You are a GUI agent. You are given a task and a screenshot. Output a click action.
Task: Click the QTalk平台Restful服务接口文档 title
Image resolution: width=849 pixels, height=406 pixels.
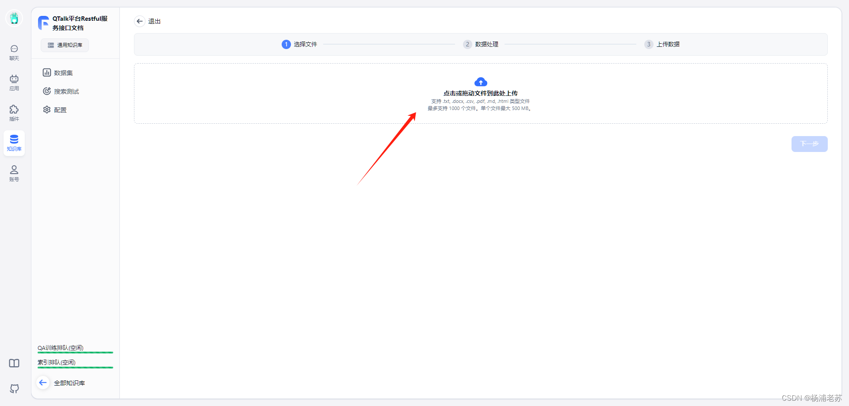[x=80, y=23]
